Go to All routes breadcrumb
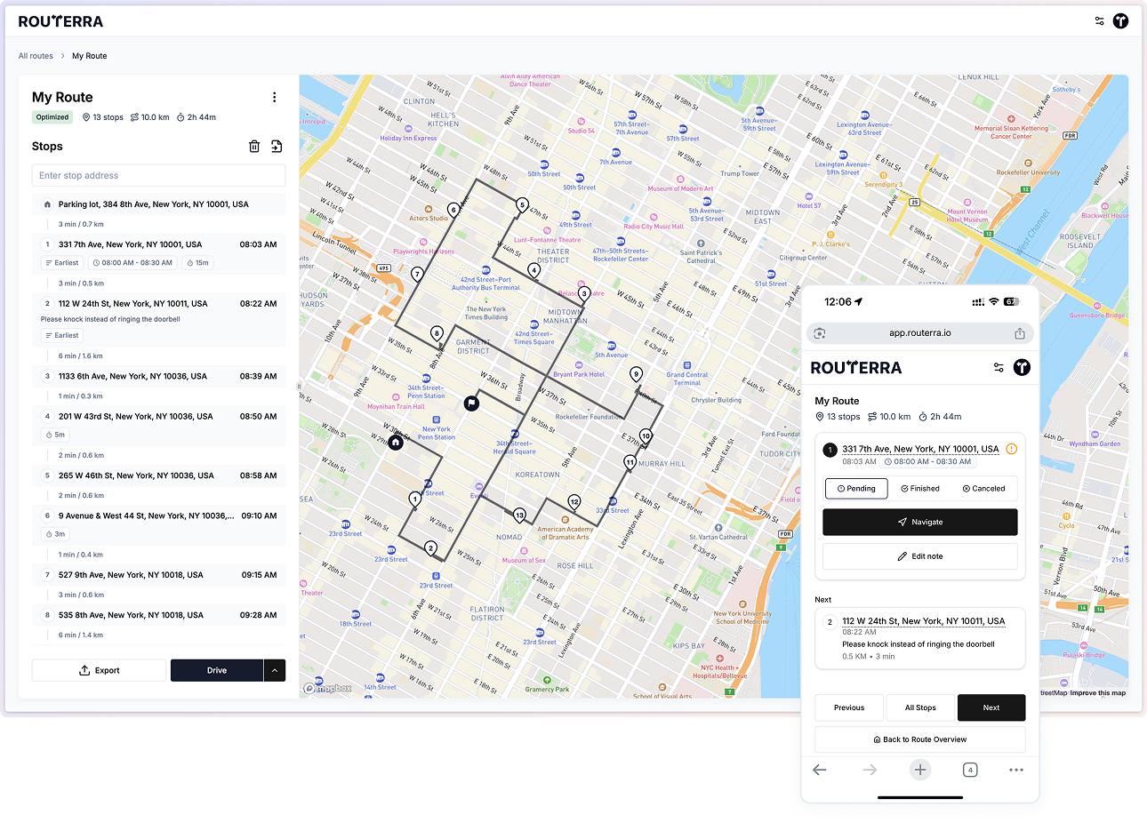This screenshot has height=823, width=1147. click(x=36, y=56)
